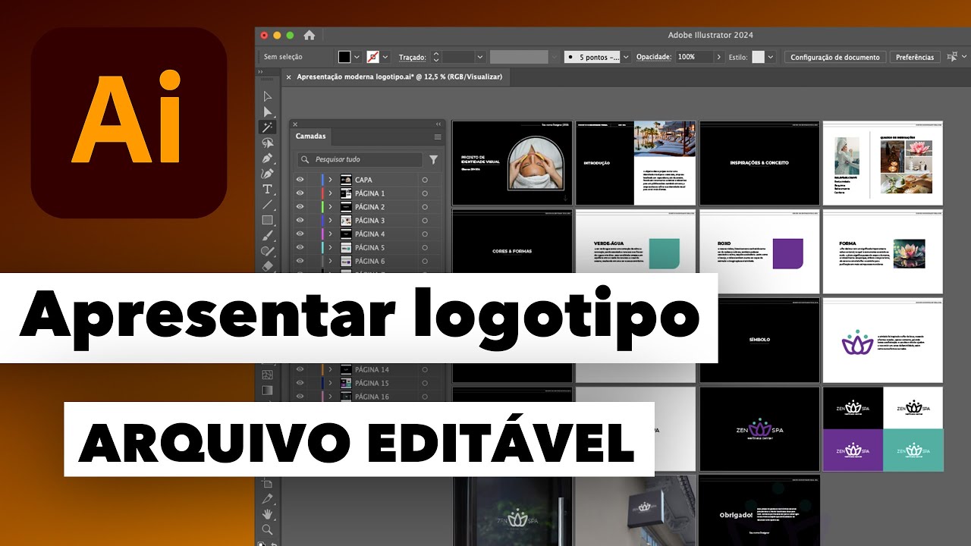Expand the CAPA layer
The image size is (971, 546).
tap(330, 180)
